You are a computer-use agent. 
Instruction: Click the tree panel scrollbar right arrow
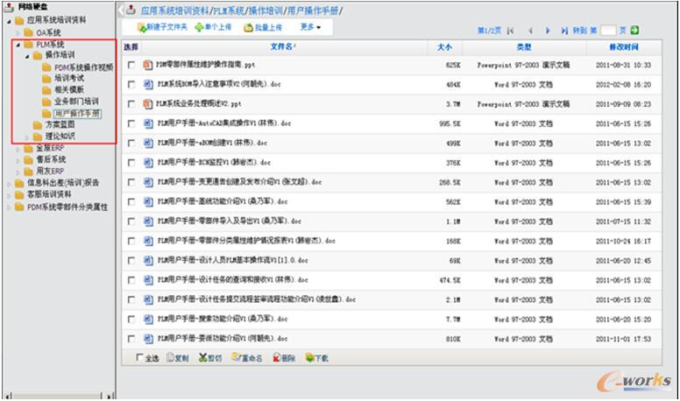pos(110,396)
